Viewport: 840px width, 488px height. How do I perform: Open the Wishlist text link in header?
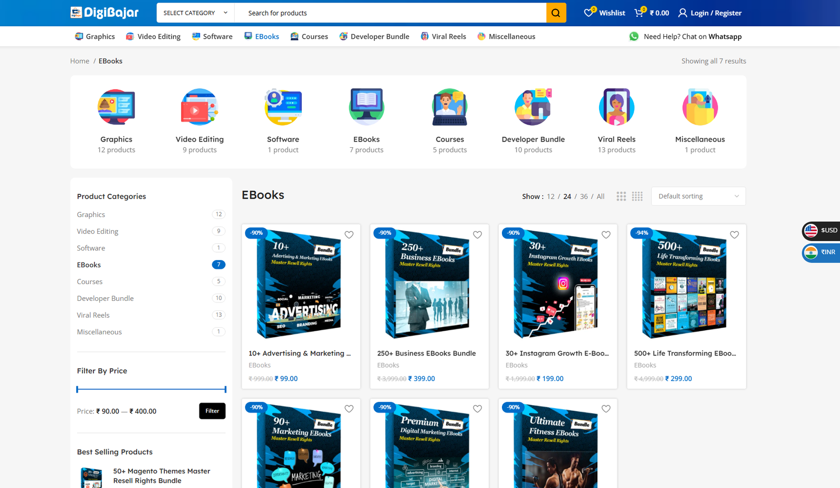(612, 13)
